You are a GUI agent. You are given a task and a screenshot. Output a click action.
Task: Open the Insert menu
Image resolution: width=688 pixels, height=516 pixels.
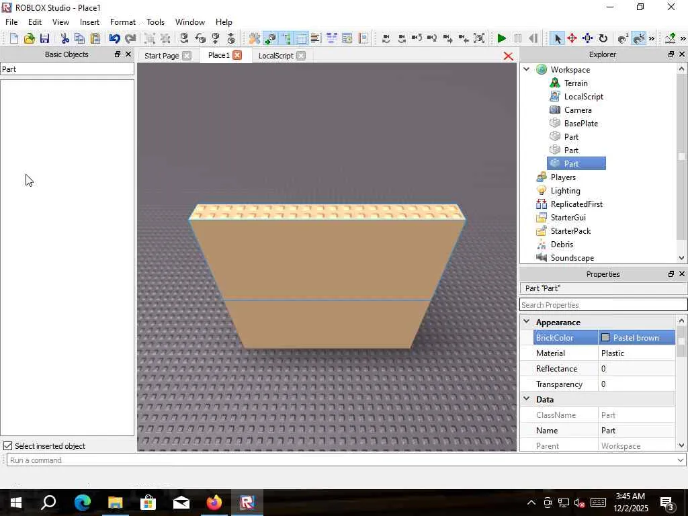tap(89, 22)
